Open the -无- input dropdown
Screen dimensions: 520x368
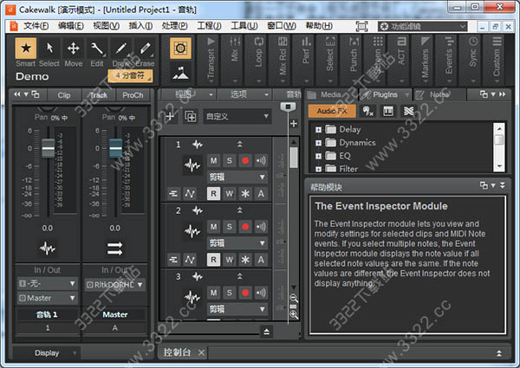point(48,283)
